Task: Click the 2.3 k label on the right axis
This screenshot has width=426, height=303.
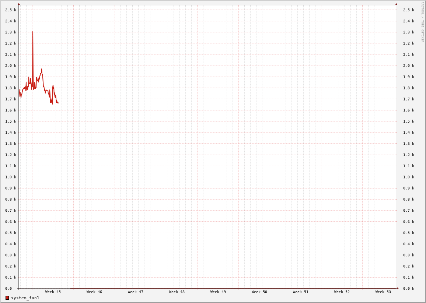Action: [409, 32]
